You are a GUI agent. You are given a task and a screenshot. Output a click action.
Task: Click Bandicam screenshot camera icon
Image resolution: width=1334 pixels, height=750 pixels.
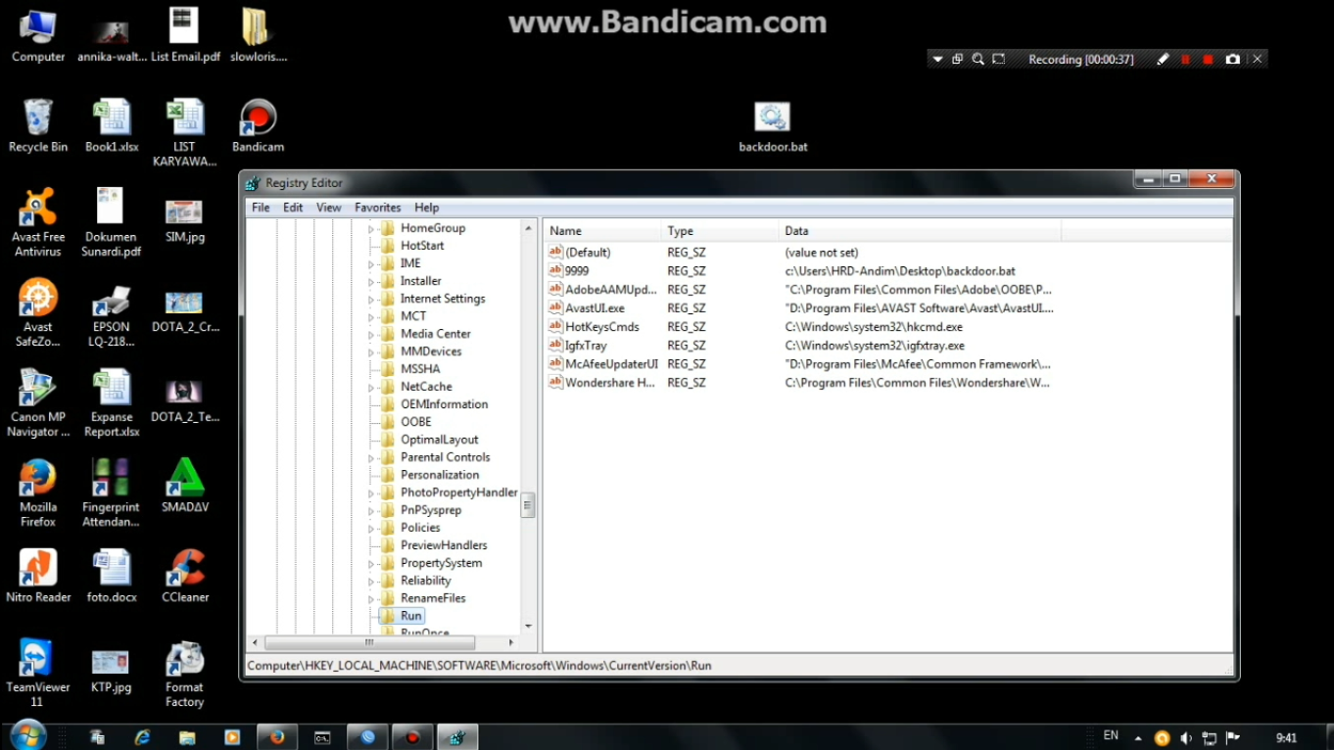click(x=1232, y=60)
